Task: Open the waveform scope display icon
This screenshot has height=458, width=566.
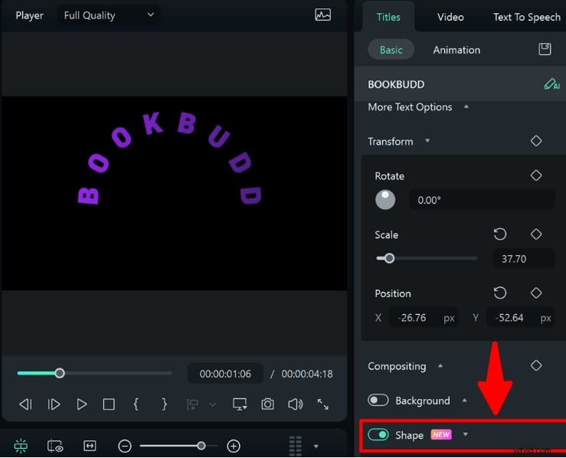Action: pyautogui.click(x=323, y=15)
